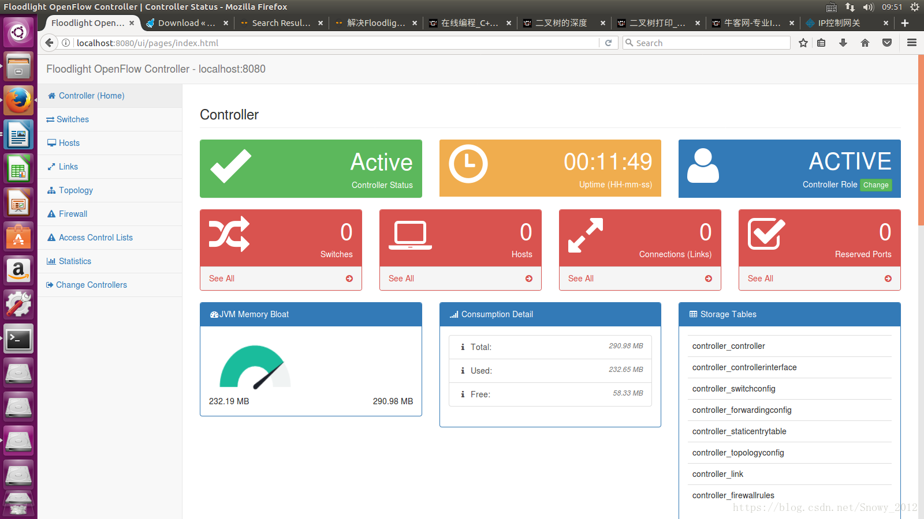Image resolution: width=924 pixels, height=519 pixels.
Task: Click controller_switchconfig table row
Action: [789, 389]
